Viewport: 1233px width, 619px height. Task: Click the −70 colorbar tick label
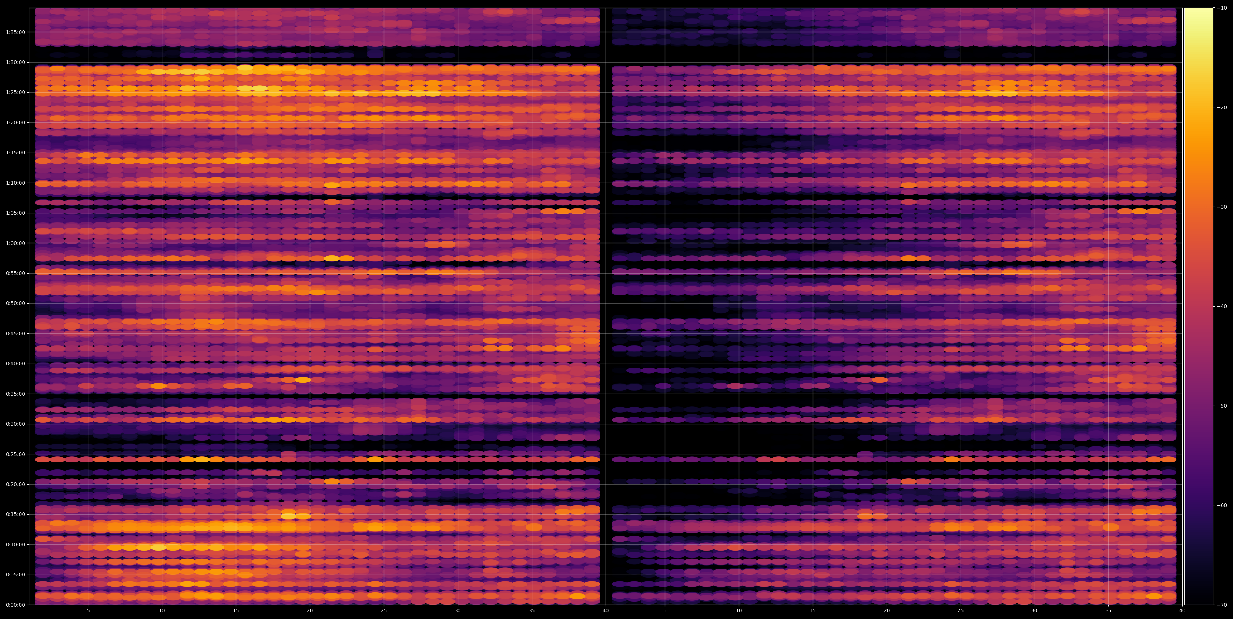1222,605
